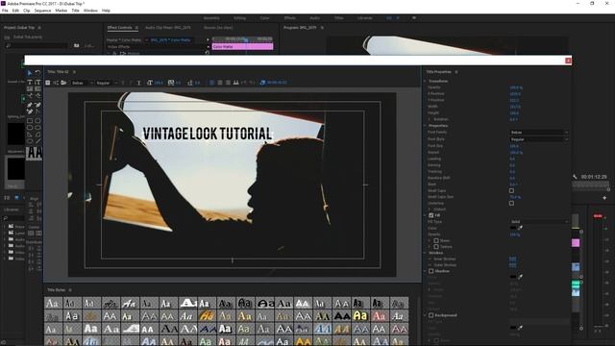Screen dimensions: 615x346
Task: Click the Shadow color swatch
Action: point(513,277)
